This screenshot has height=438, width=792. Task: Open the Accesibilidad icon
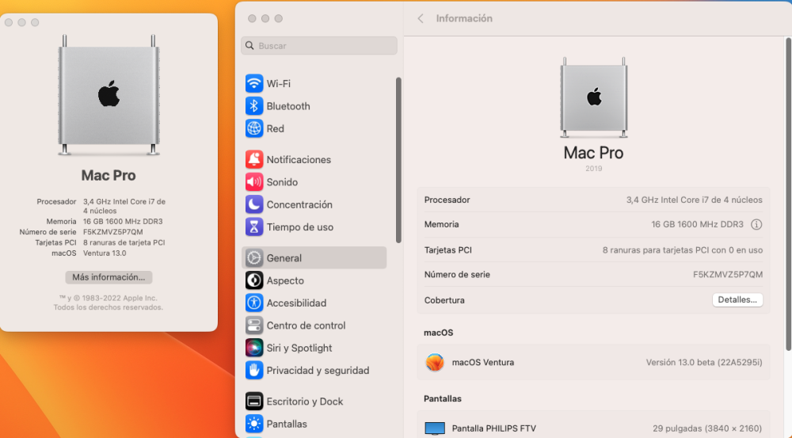click(x=254, y=303)
